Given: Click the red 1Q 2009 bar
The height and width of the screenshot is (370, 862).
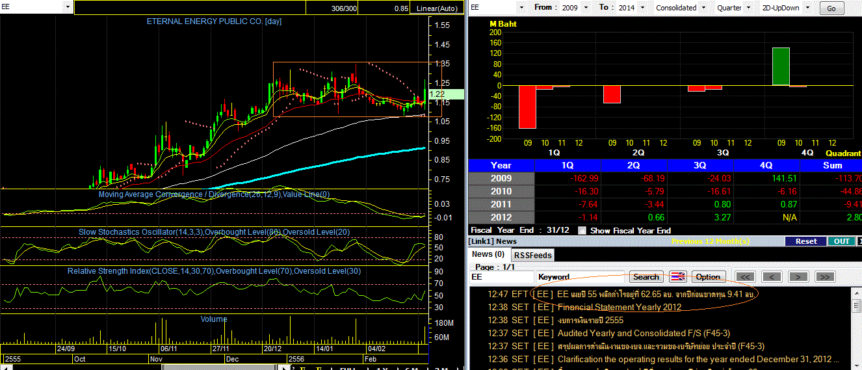Looking at the screenshot, I should pos(527,107).
